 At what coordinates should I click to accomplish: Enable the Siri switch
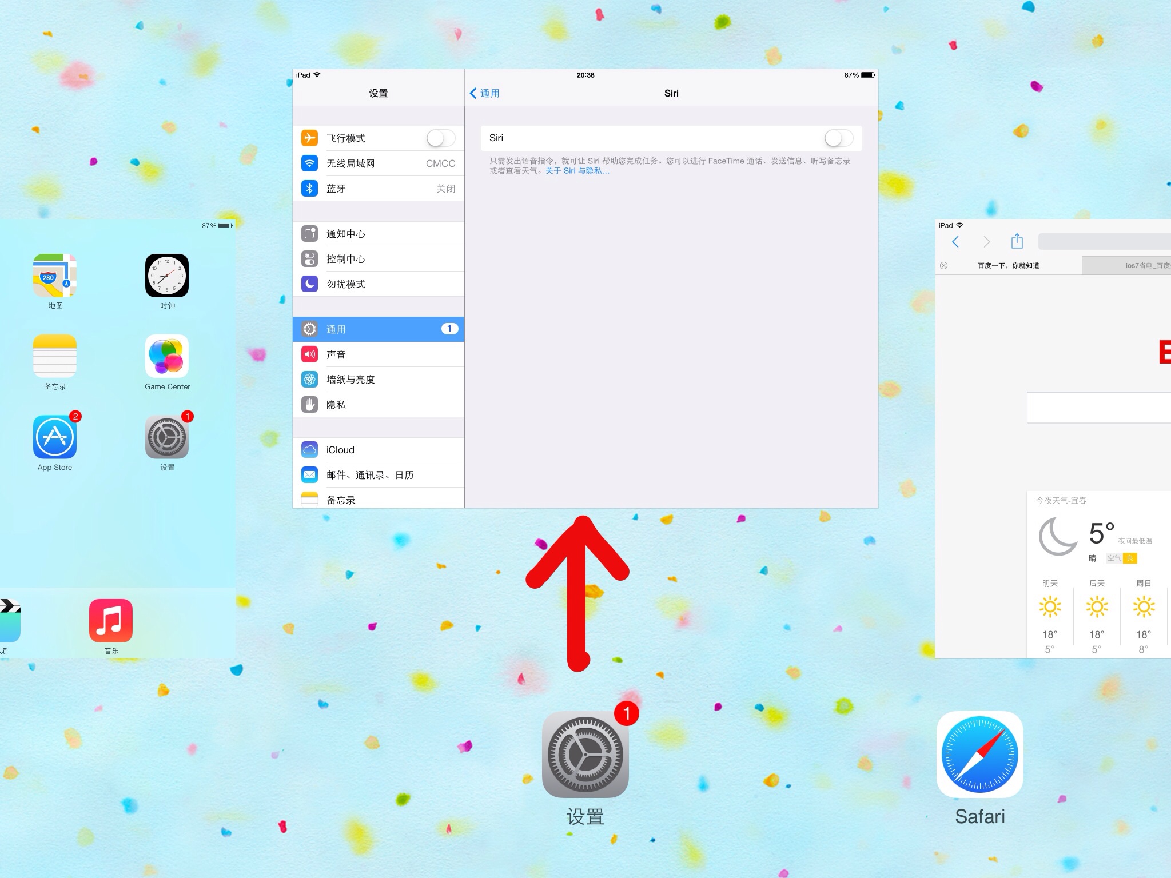click(x=838, y=138)
